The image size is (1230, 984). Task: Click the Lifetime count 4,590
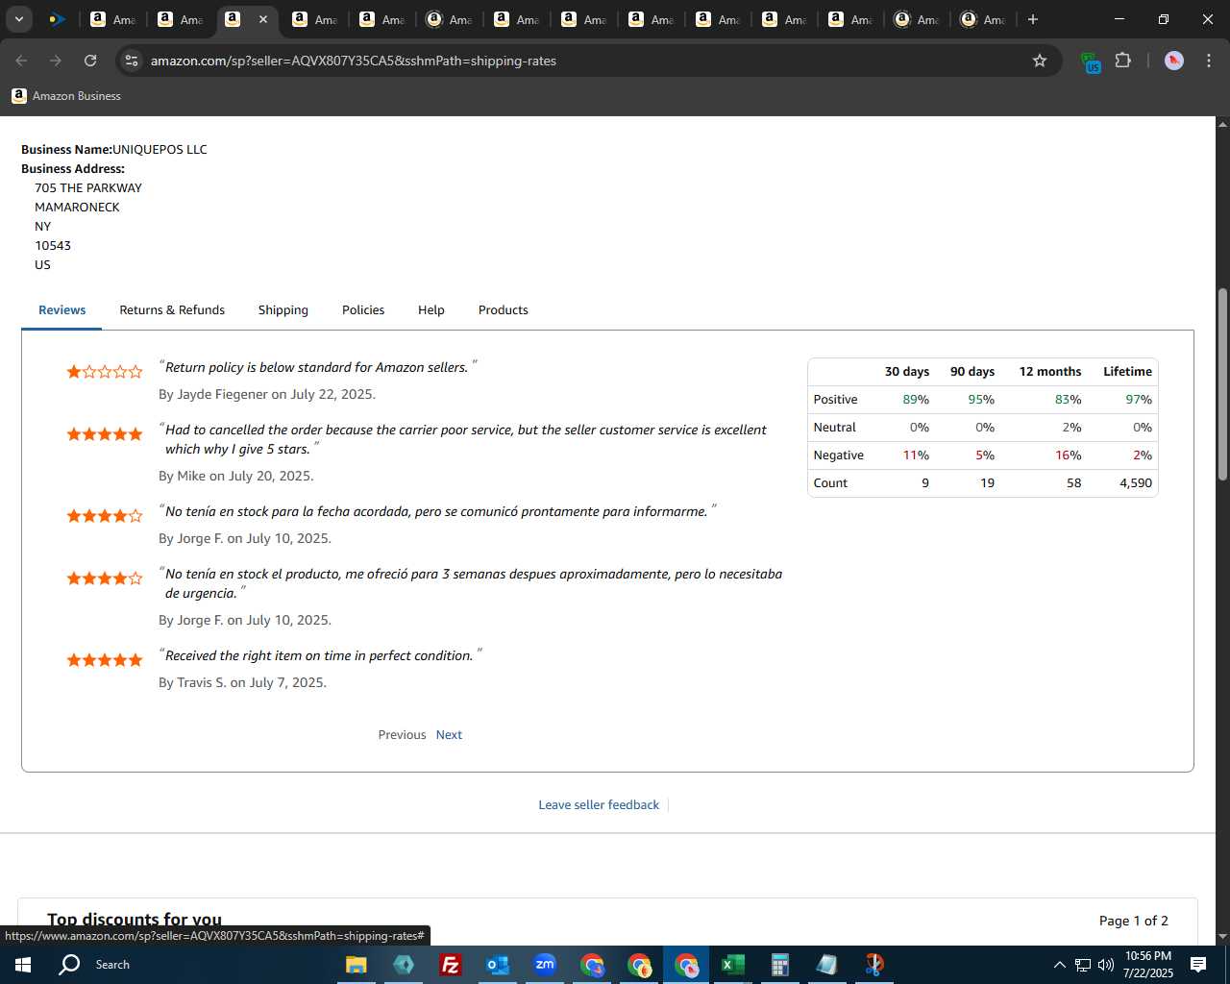(1136, 483)
